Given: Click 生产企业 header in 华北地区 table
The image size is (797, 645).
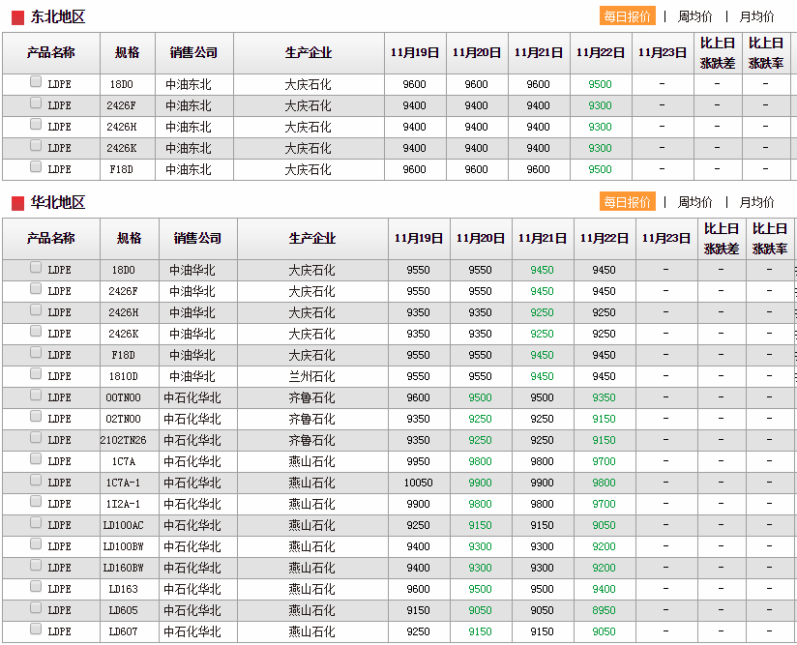Looking at the screenshot, I should tap(312, 239).
